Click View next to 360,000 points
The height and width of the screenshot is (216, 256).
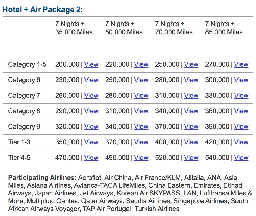pos(241,111)
